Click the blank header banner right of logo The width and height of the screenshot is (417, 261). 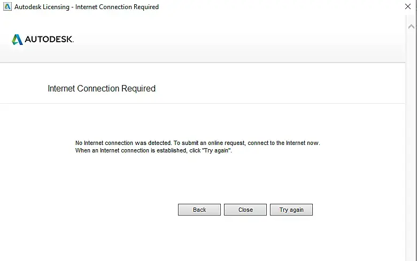241,40
